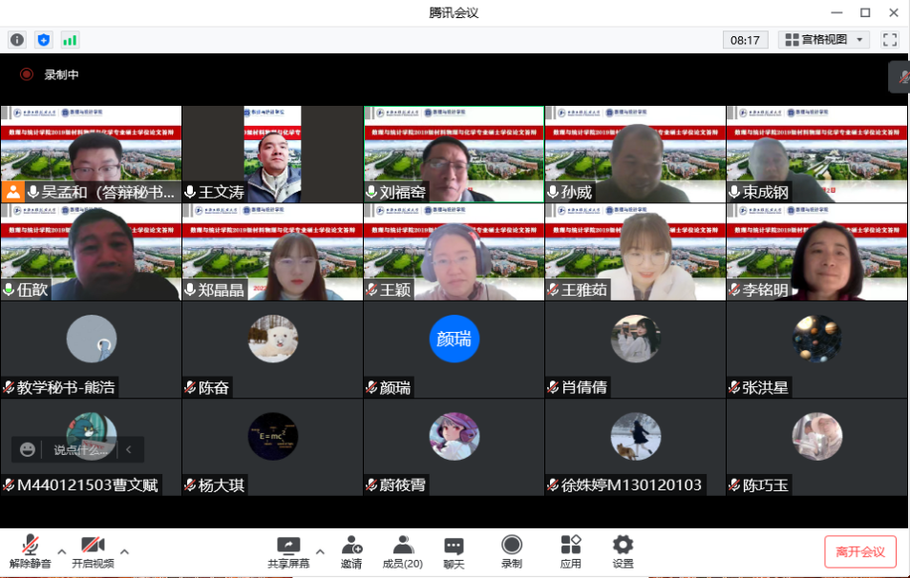The height and width of the screenshot is (578, 910).
Task: Open the 聊天 chat panel
Action: coord(454,551)
